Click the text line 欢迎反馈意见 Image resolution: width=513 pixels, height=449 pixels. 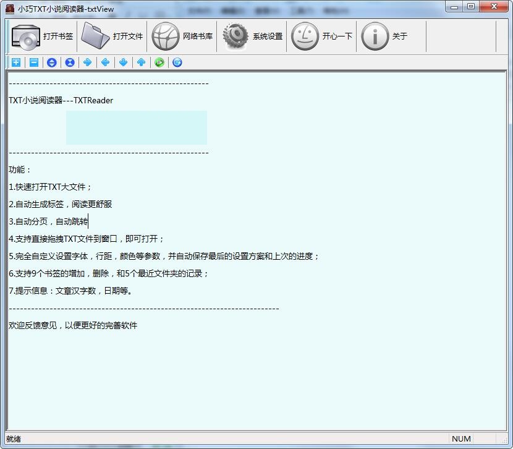point(73,325)
